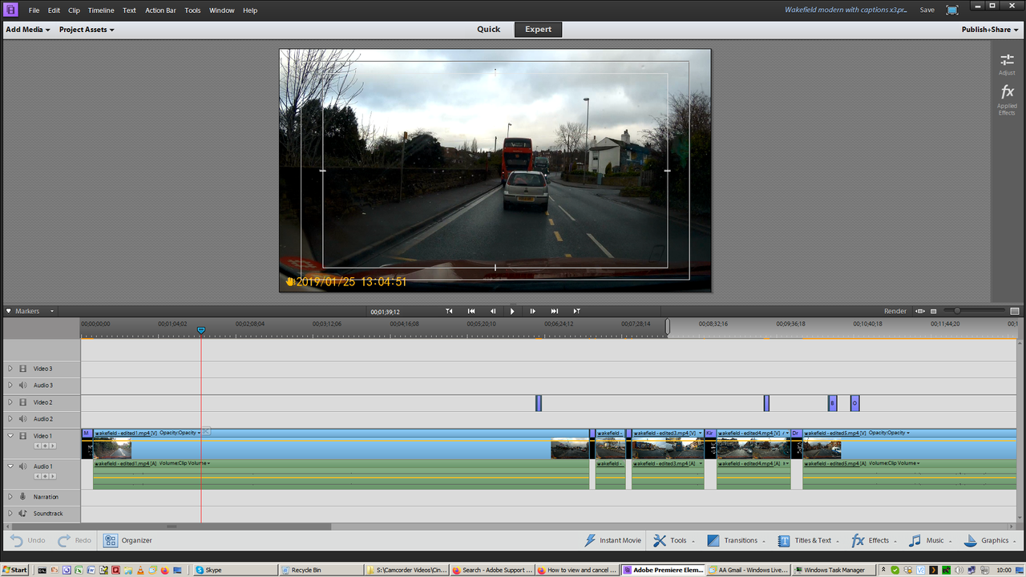The width and height of the screenshot is (1026, 577).
Task: Toggle the Soundtrack music note icon
Action: (x=23, y=514)
